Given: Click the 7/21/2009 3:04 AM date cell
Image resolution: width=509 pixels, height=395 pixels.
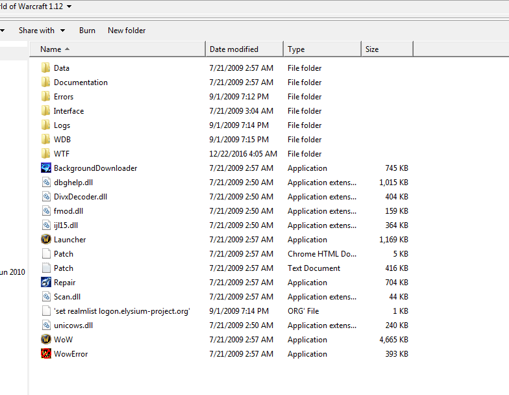Looking at the screenshot, I should coord(242,110).
